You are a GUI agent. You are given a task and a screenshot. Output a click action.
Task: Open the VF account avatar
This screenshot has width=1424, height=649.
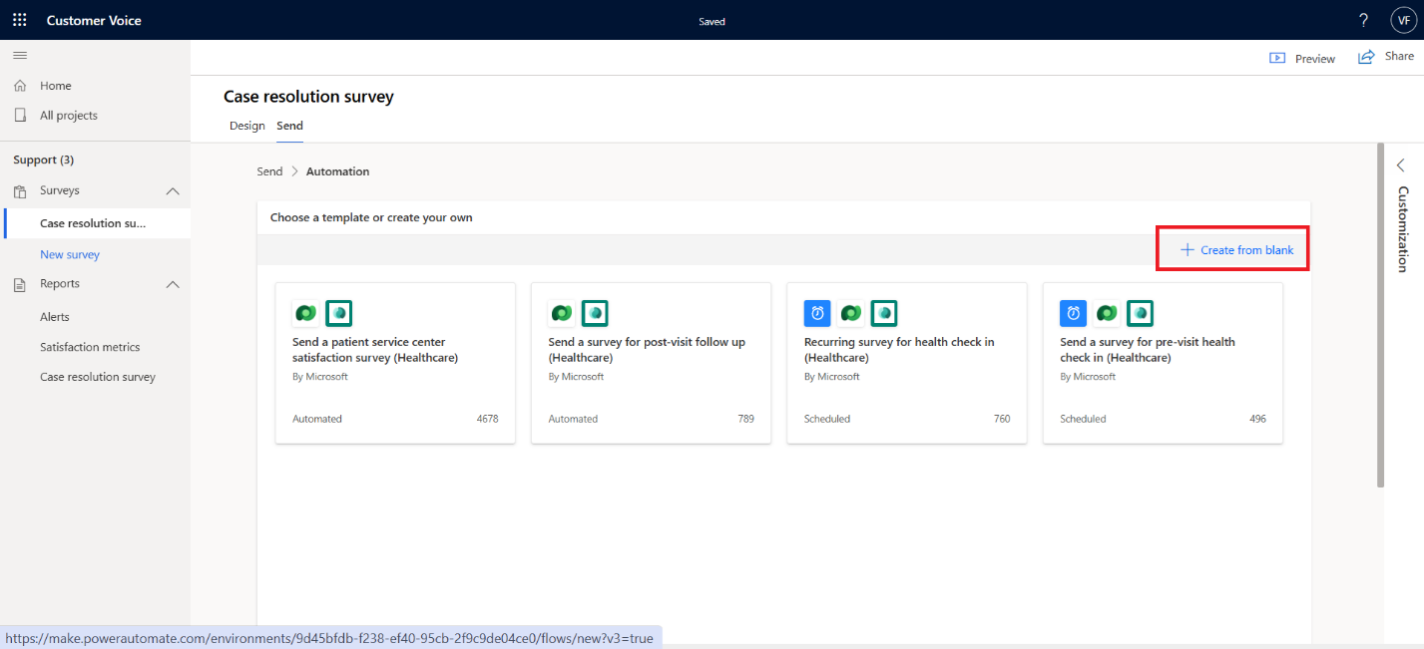tap(1403, 20)
